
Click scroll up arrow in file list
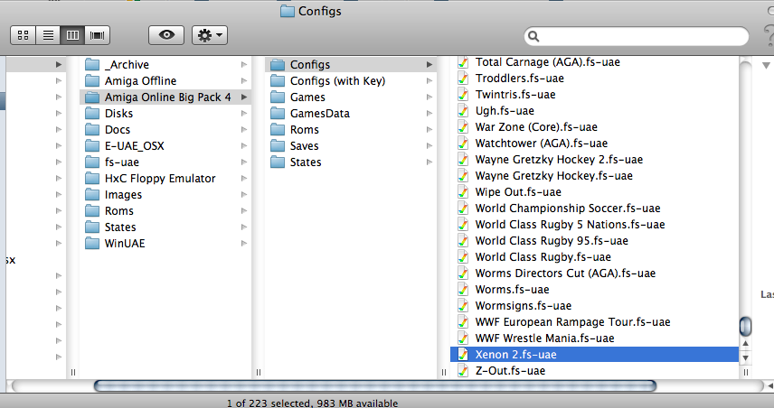pyautogui.click(x=746, y=344)
